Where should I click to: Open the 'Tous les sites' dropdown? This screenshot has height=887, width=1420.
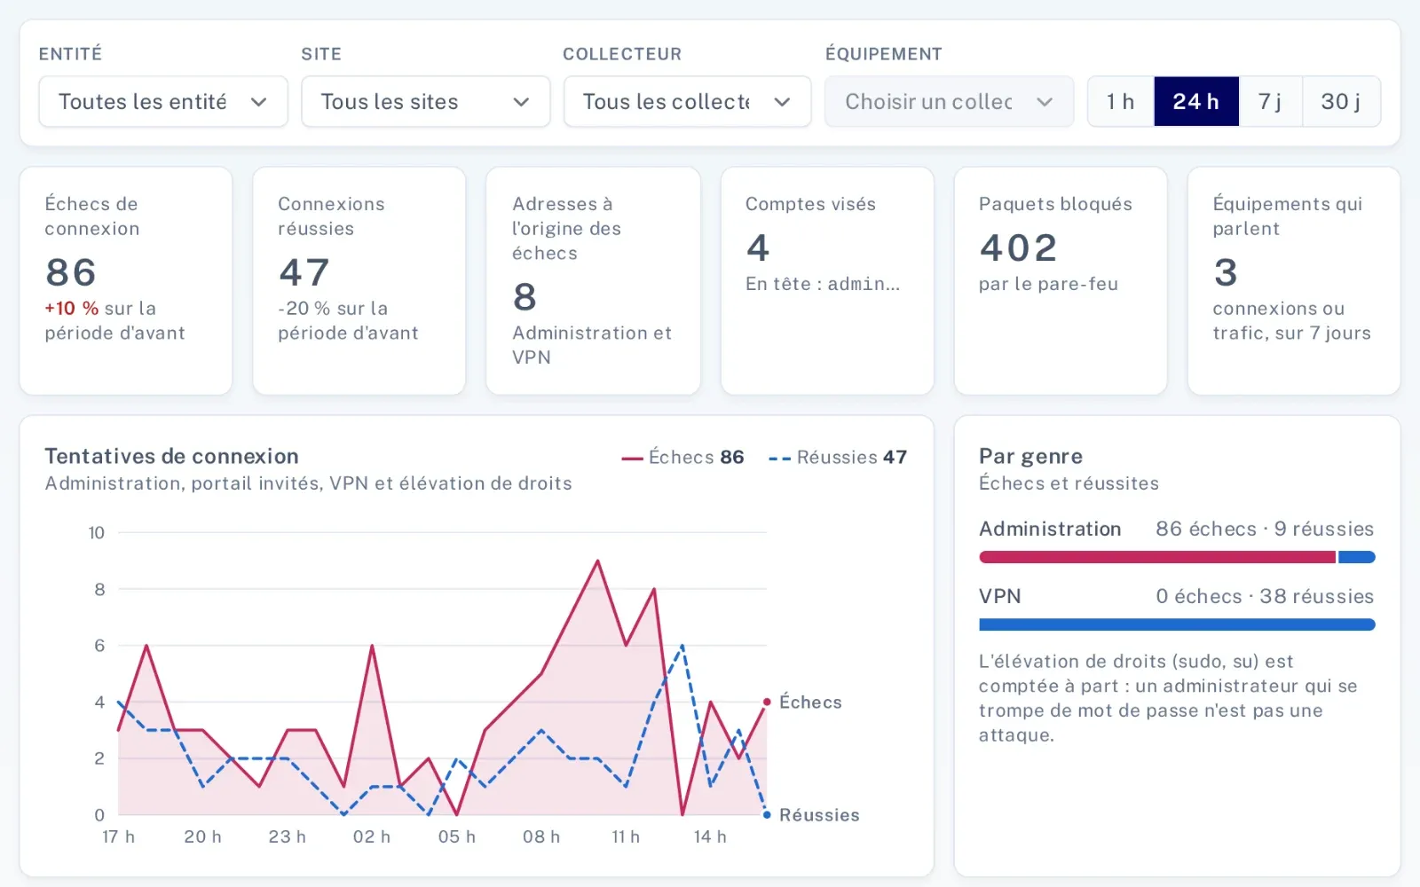[426, 102]
